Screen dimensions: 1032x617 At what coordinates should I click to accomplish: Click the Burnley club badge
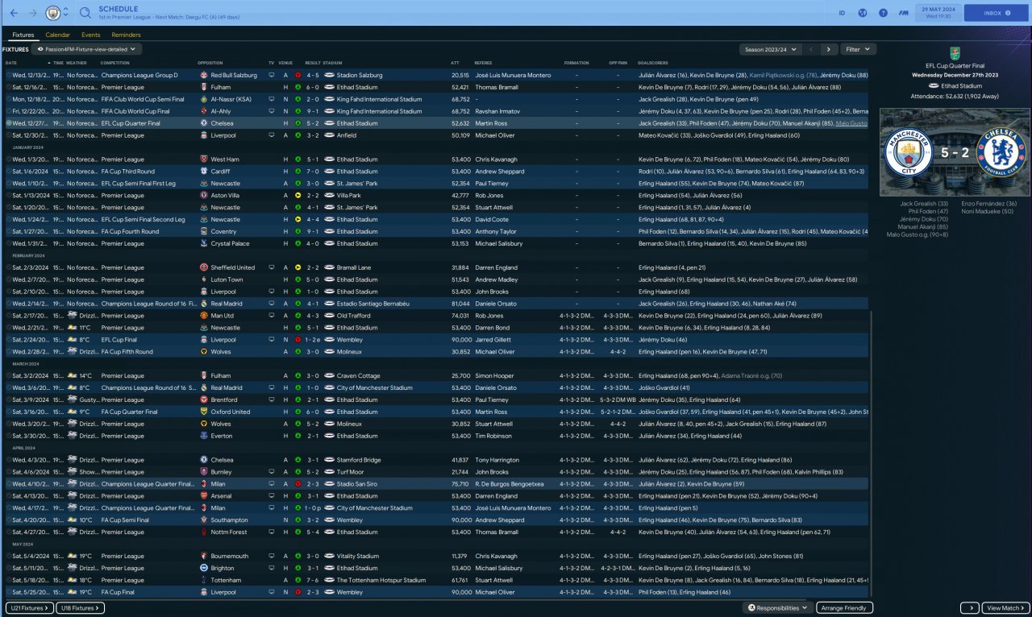coord(204,472)
